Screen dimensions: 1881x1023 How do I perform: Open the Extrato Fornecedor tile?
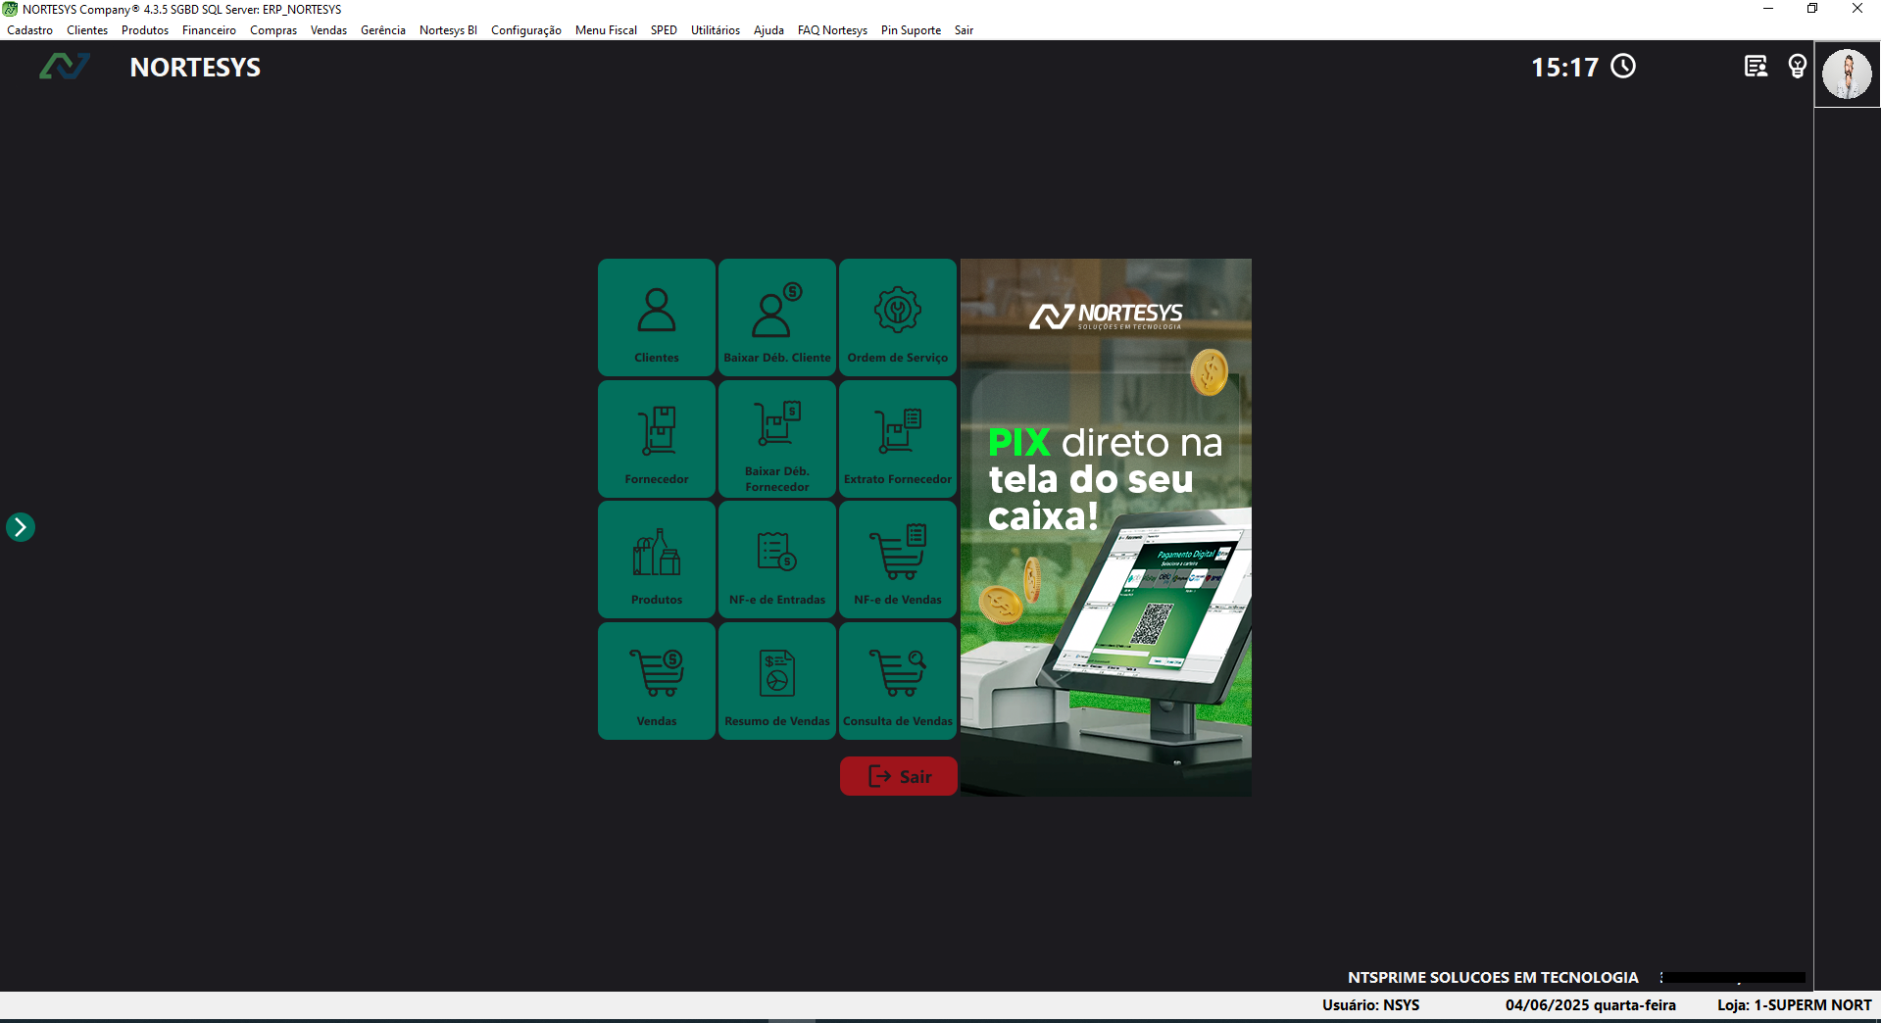point(897,439)
